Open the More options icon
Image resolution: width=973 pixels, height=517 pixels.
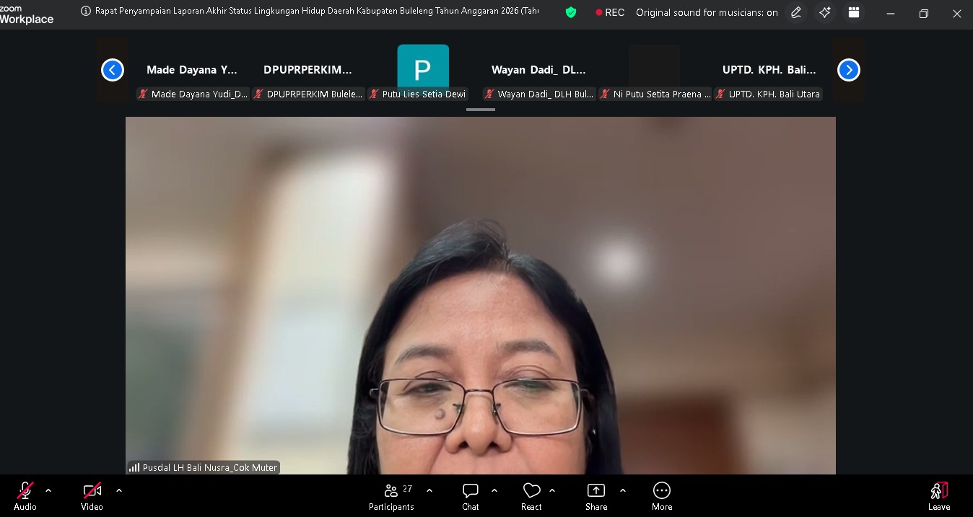pos(661,491)
